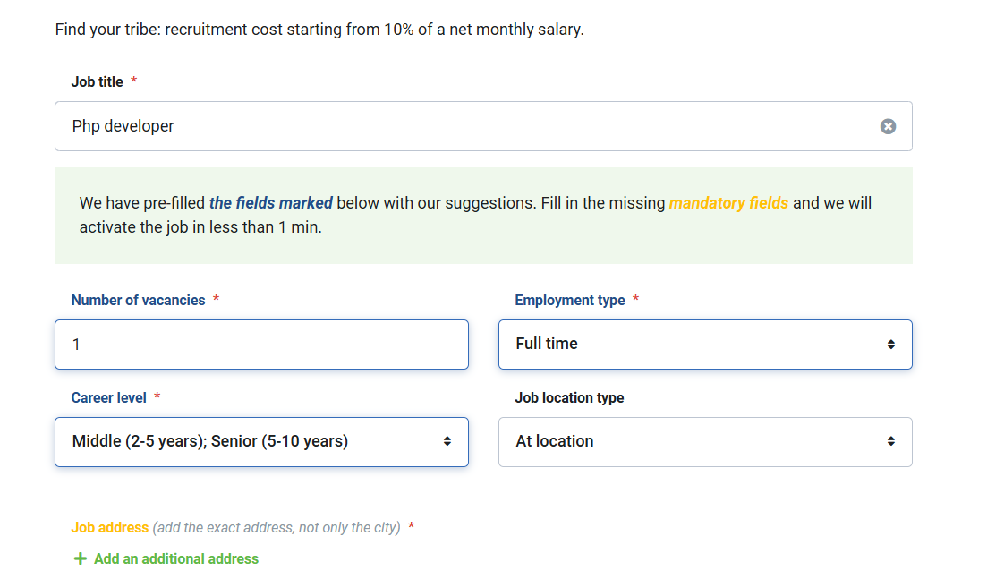The width and height of the screenshot is (1004, 579).
Task: Open the Employment type Full time dropdown
Action: [x=705, y=345]
